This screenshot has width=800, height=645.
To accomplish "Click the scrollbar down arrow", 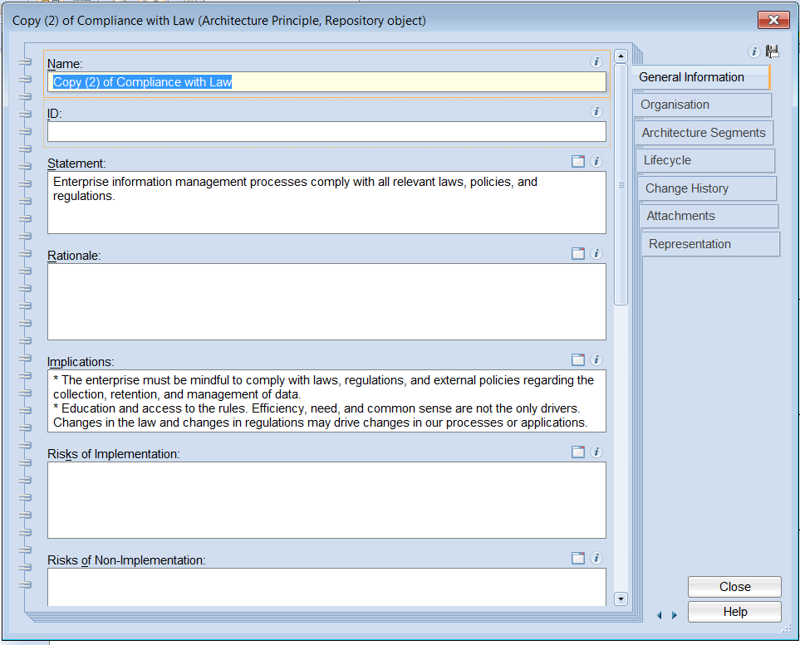I will click(621, 599).
